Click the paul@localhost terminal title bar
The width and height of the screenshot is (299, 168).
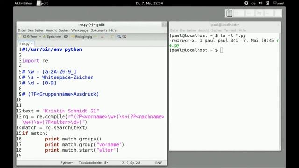(x=225, y=25)
